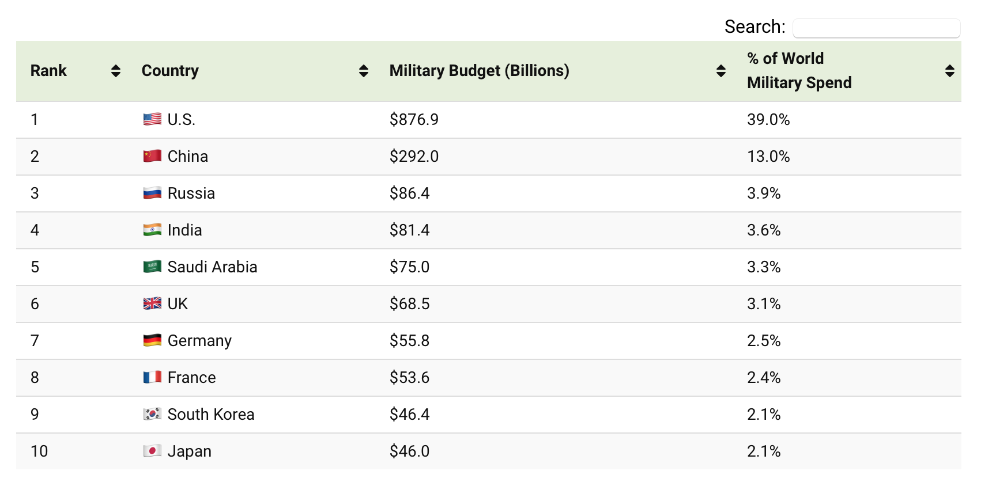Click the Military Budget (Billions) header text
Viewport: 996px width, 486px height.
(x=479, y=71)
